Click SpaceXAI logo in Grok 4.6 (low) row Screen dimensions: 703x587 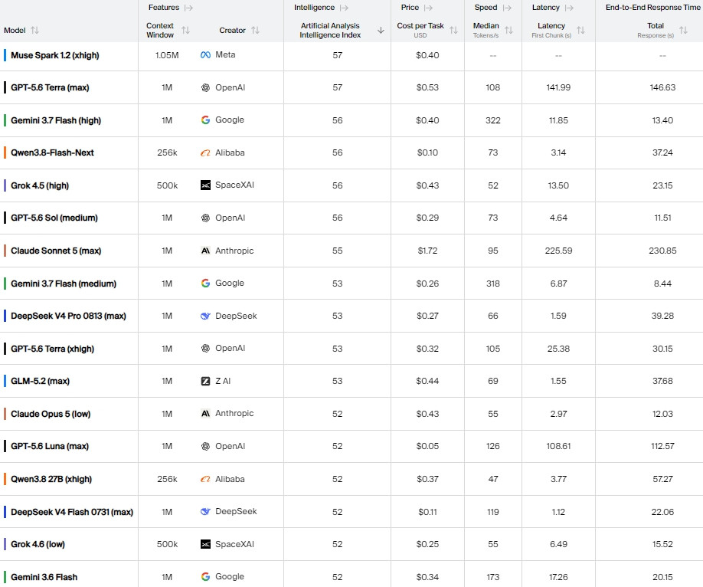pyautogui.click(x=205, y=544)
